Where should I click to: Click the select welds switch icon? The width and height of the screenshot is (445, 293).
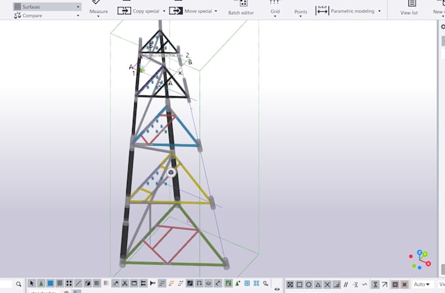[x=116, y=283]
